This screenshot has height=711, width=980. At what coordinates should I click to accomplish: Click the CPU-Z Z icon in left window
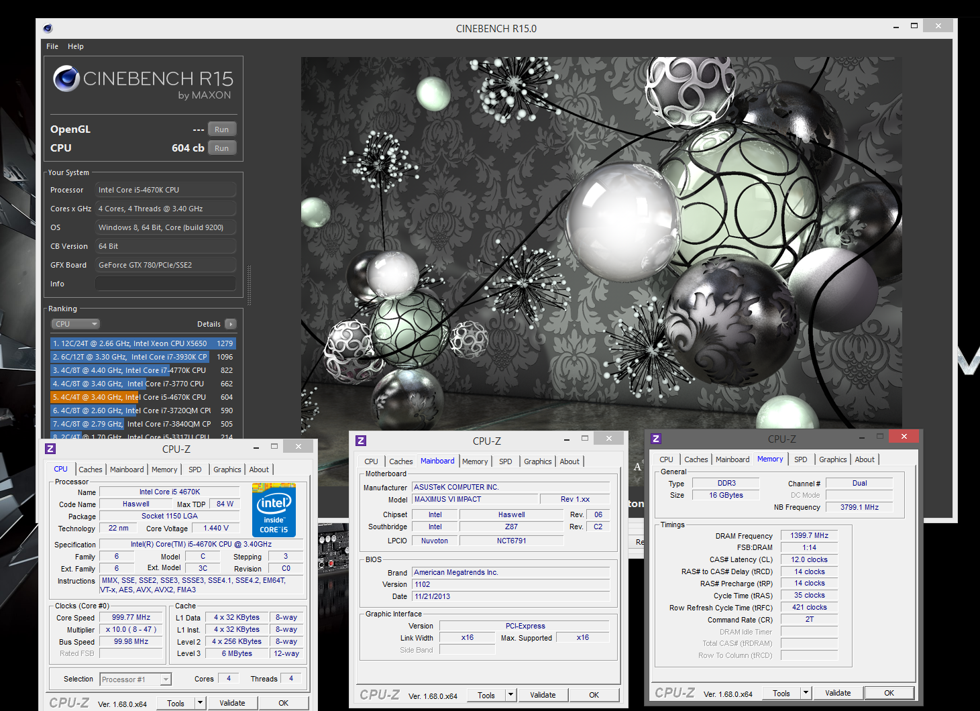(x=50, y=449)
